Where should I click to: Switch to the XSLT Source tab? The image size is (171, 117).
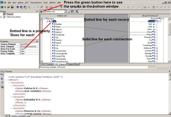point(47,64)
